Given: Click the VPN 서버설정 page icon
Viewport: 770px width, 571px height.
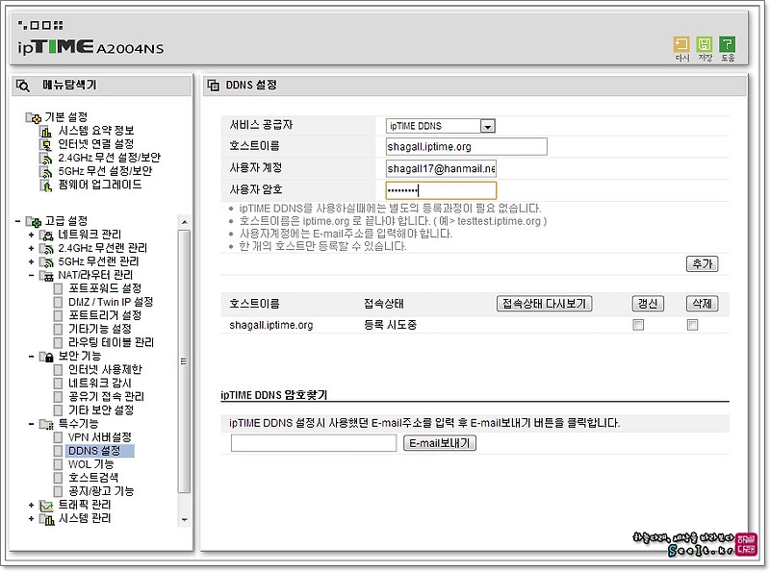Looking at the screenshot, I should coord(58,437).
